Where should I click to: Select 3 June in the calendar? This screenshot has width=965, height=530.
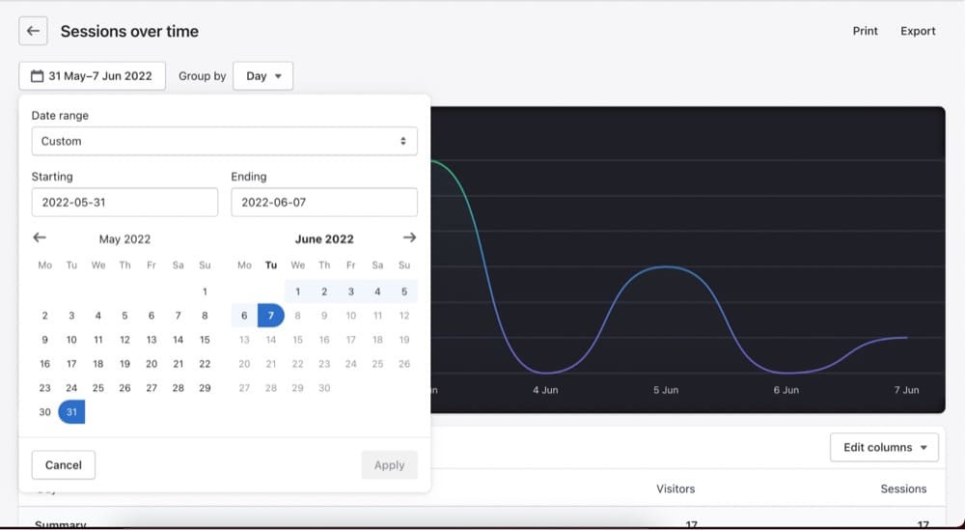pyautogui.click(x=351, y=292)
